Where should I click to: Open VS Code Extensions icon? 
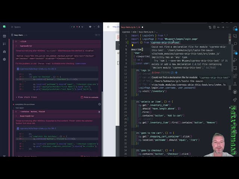click(235, 76)
